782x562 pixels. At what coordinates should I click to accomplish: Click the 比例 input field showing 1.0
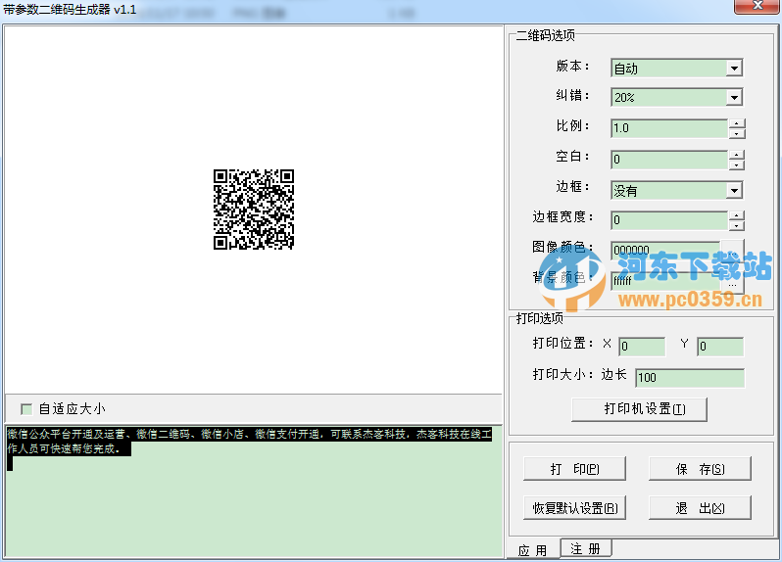(669, 128)
